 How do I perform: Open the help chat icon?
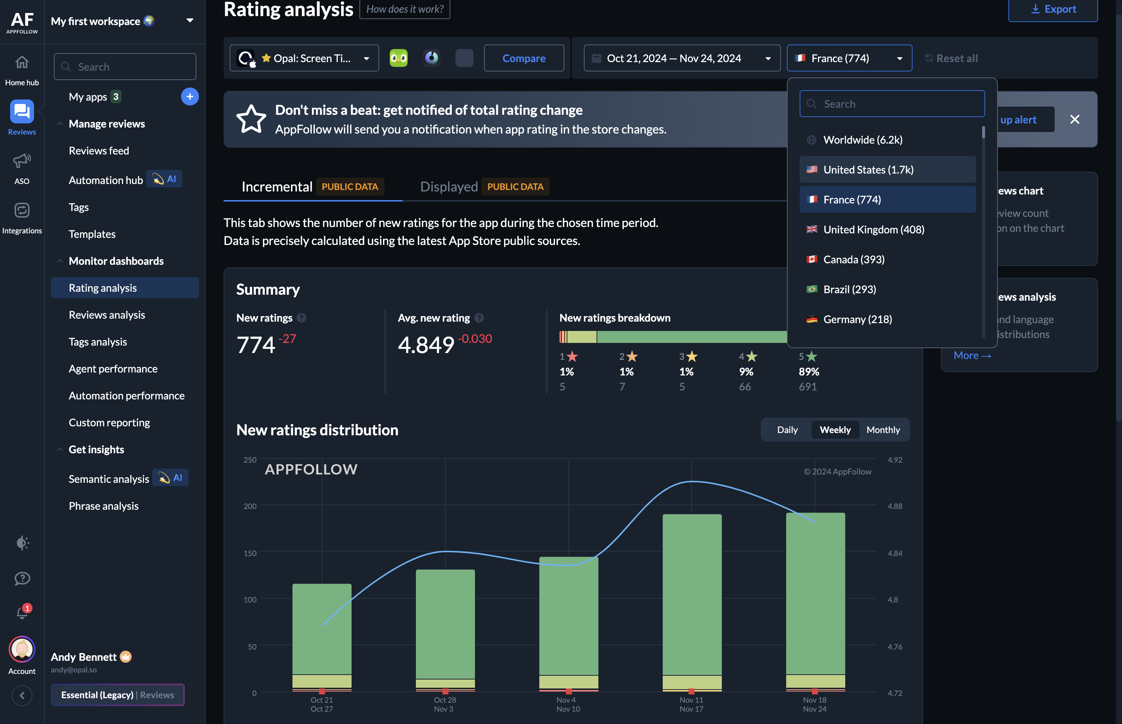point(22,578)
